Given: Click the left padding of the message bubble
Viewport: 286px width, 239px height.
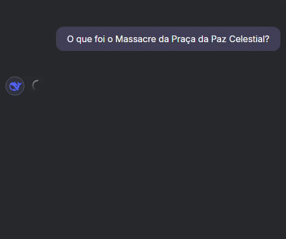Looking at the screenshot, I should tap(62, 39).
